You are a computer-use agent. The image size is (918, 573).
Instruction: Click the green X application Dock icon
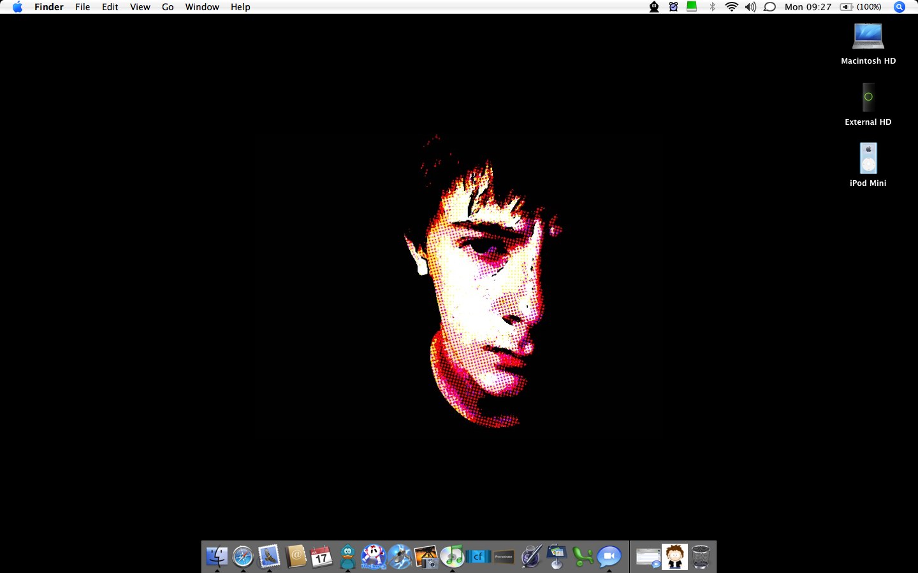pyautogui.click(x=583, y=556)
